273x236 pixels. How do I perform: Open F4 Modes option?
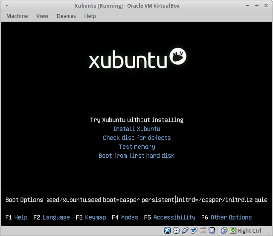(125, 217)
